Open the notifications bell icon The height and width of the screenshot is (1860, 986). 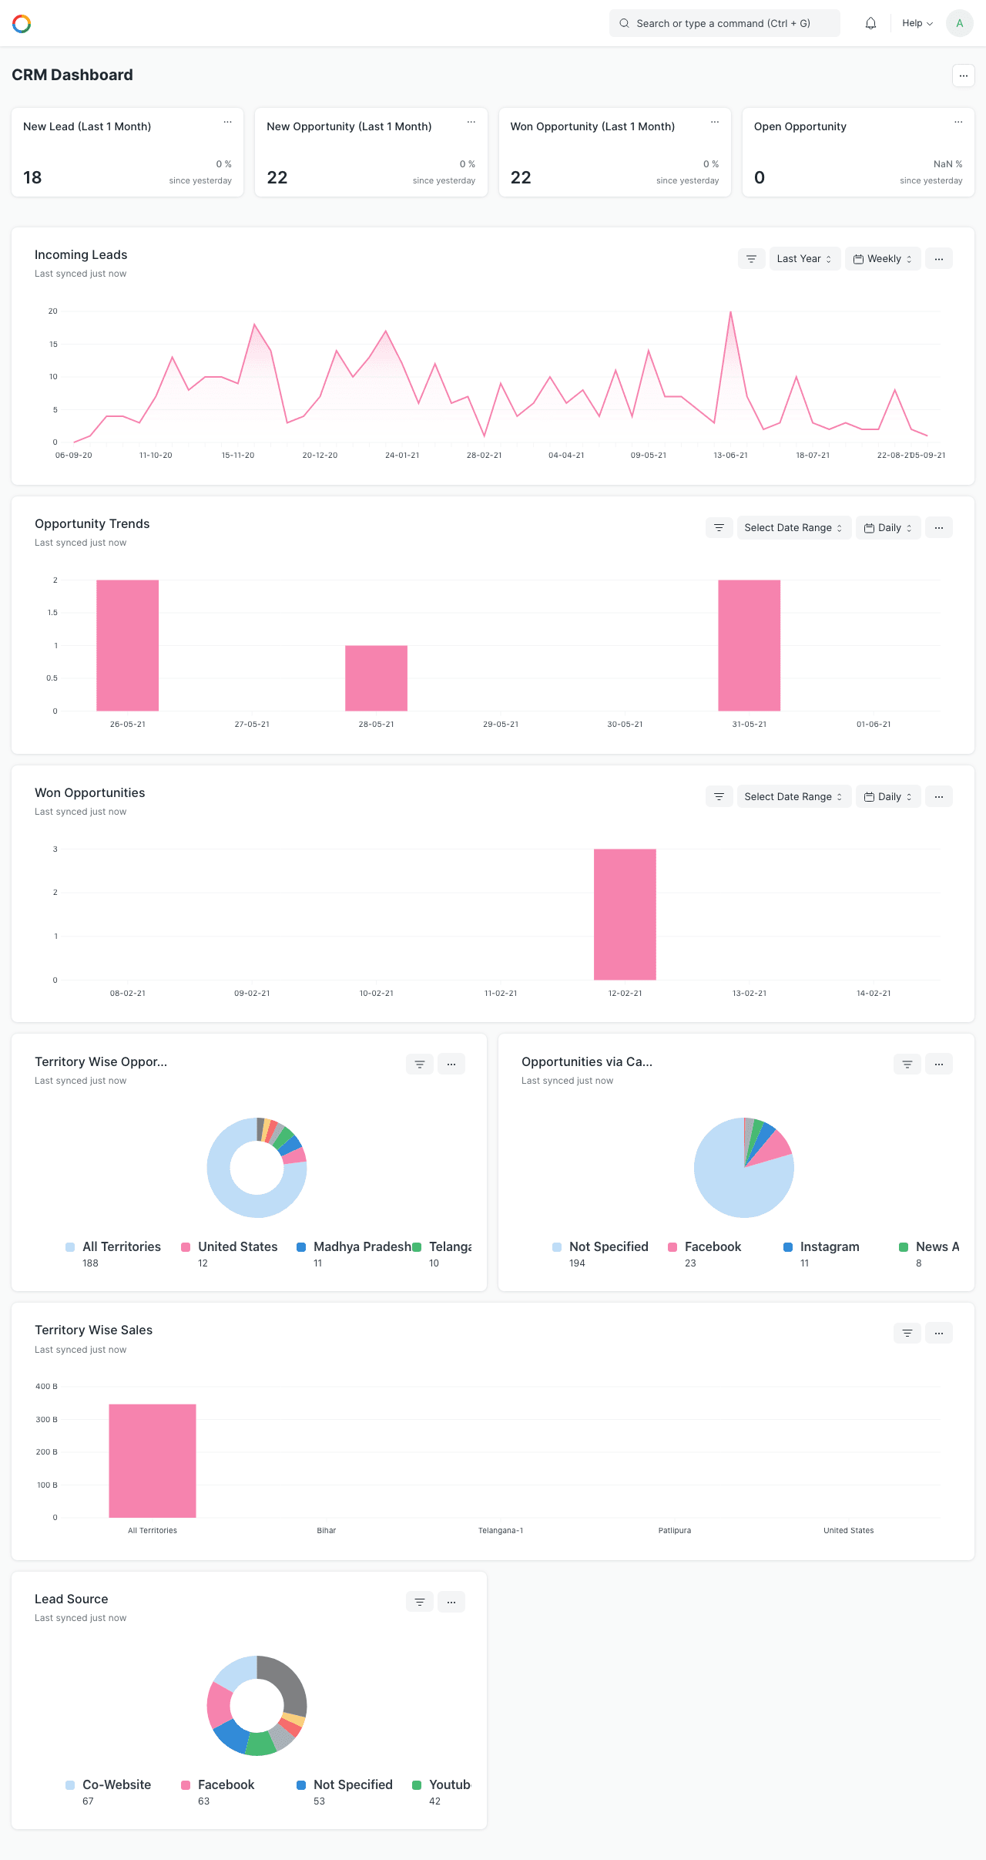[x=870, y=23]
